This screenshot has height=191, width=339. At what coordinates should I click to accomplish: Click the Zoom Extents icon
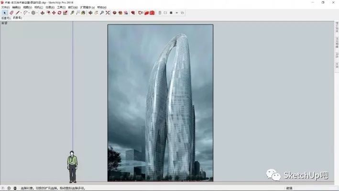point(108,13)
